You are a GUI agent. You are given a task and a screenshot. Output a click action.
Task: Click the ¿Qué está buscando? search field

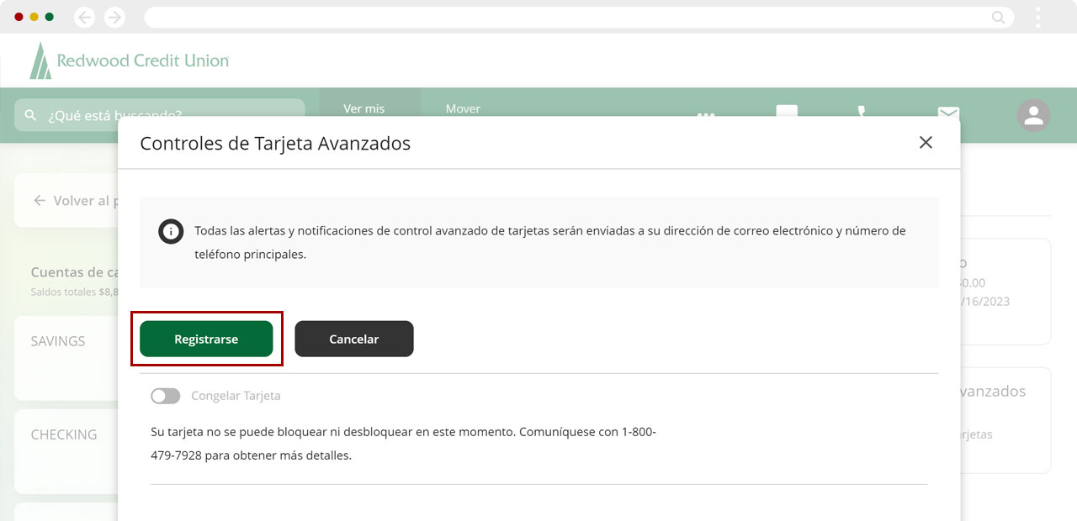(x=160, y=114)
